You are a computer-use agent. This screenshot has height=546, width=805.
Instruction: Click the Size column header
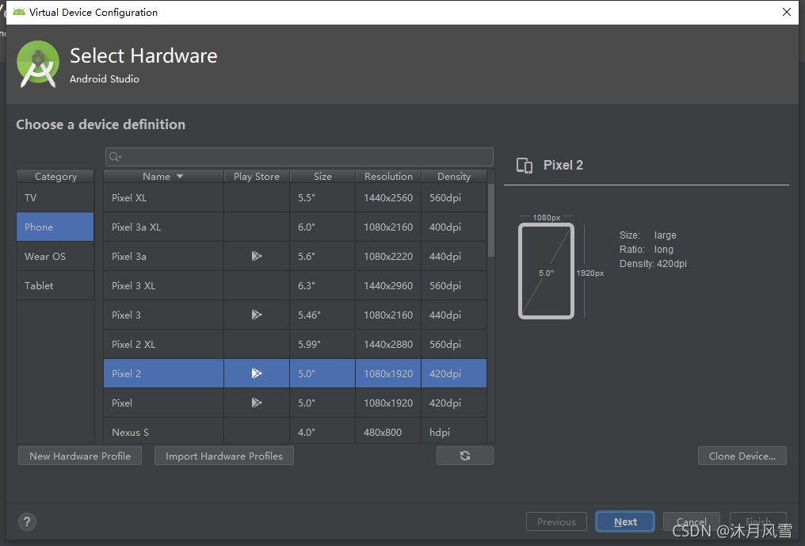322,176
